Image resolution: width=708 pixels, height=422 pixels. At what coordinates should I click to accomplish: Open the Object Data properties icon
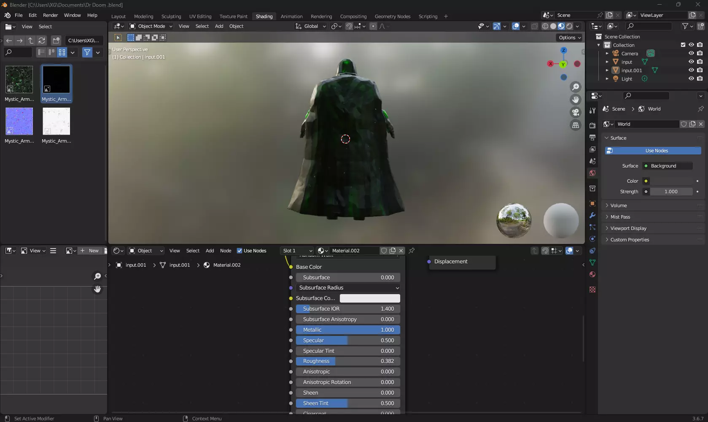point(592,262)
